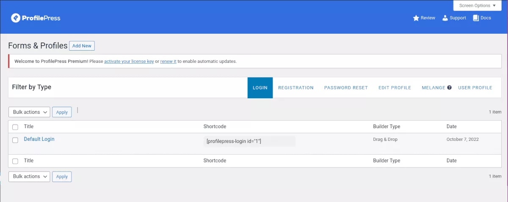
Task: Open the top Bulk actions dropdown
Action: [29, 112]
